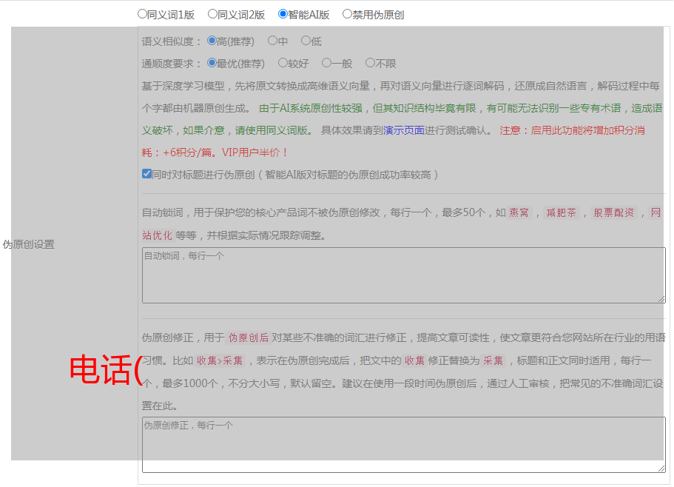Click the 自动锁词 textarea resize handle
The image size is (674, 487).
[661, 299]
